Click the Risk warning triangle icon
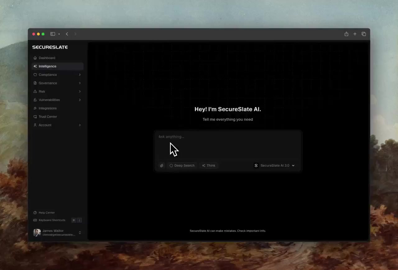The height and width of the screenshot is (270, 398). (x=35, y=91)
